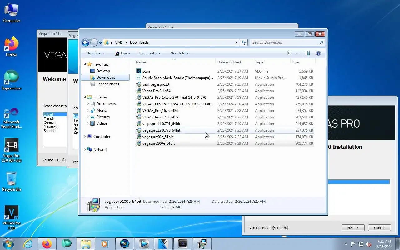Select the trial_vegaspro13 application file
The height and width of the screenshot is (250, 400).
(x=224, y=84)
